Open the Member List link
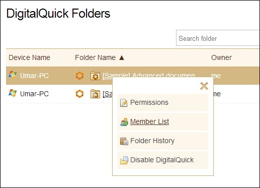 tap(149, 121)
